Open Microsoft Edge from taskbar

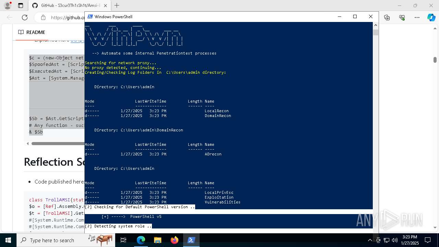pyautogui.click(x=141, y=240)
